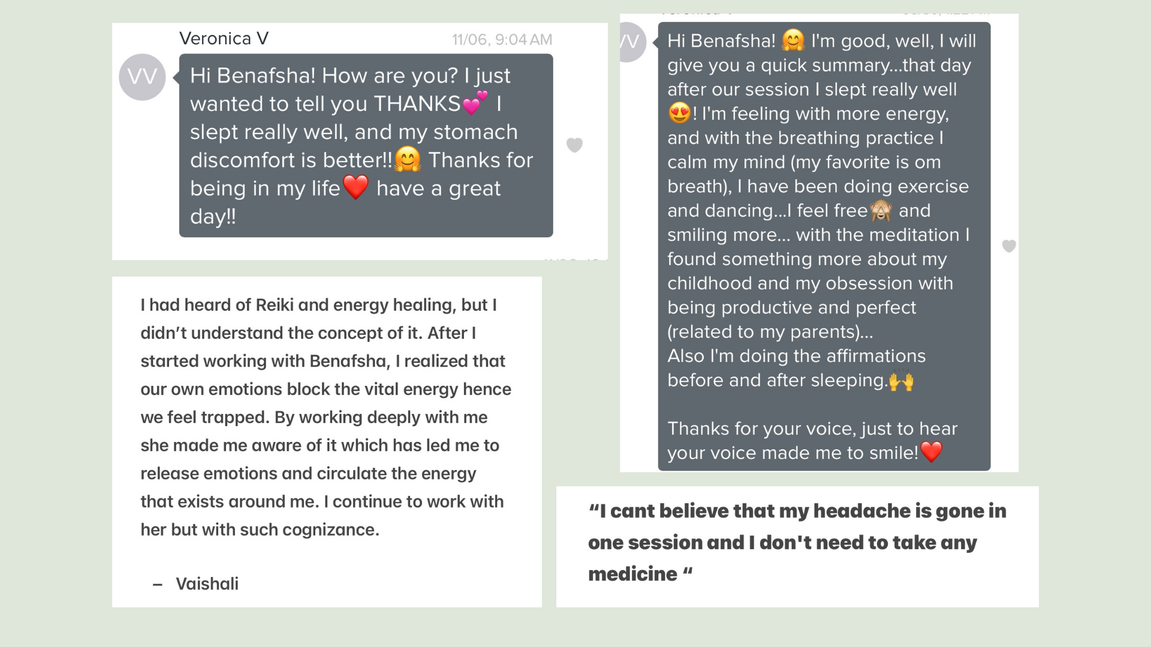This screenshot has width=1151, height=647.
Task: Click the heart-eyes emoji before 'I'm feeling'
Action: pyautogui.click(x=679, y=113)
